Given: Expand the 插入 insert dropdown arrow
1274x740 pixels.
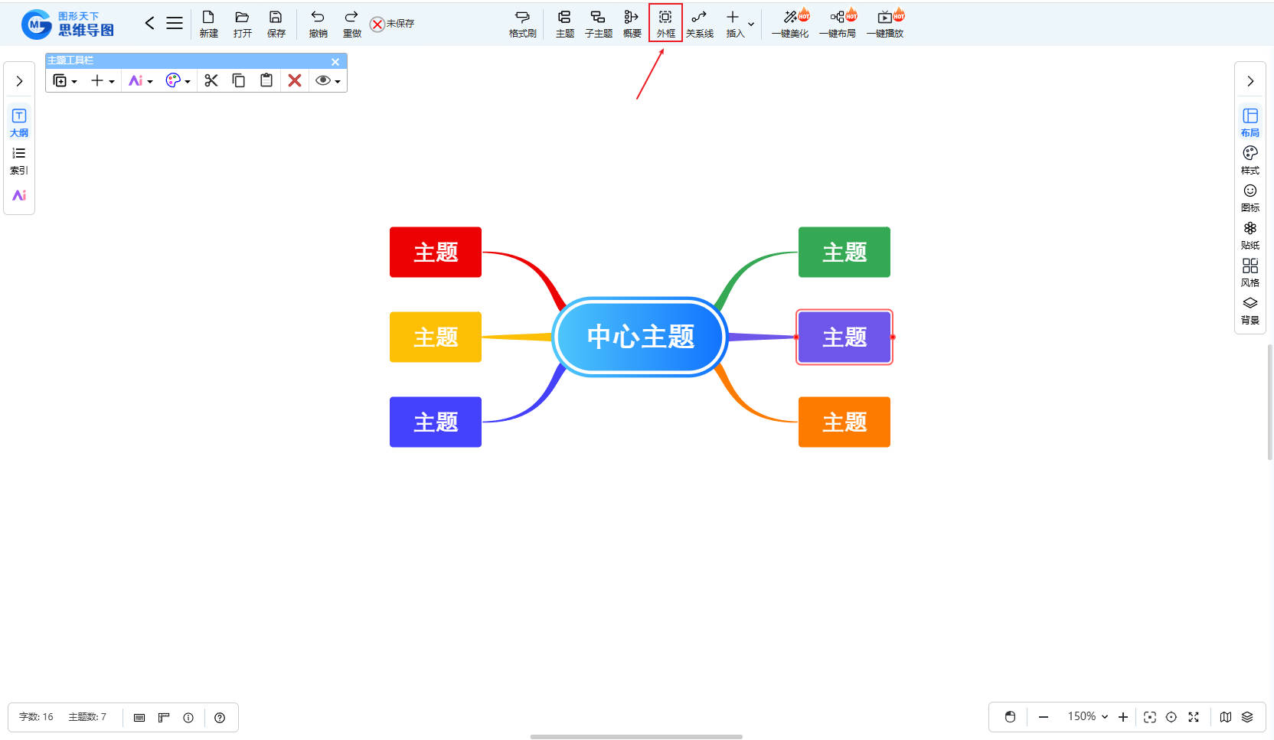Looking at the screenshot, I should coord(751,24).
